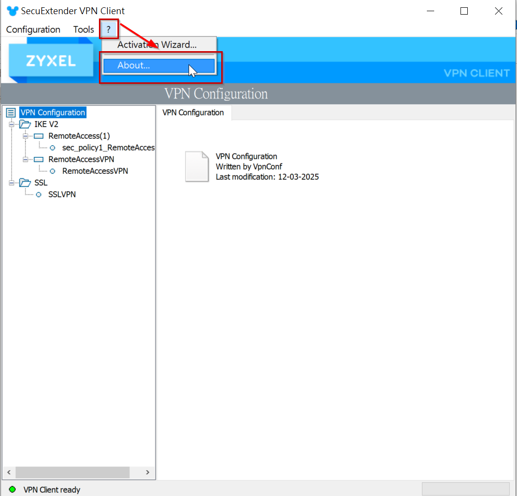The width and height of the screenshot is (517, 496).
Task: Click the ZYXEL logo
Action: (x=51, y=61)
